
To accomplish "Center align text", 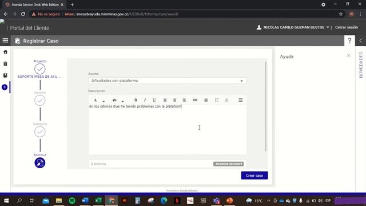I will point(174,100).
